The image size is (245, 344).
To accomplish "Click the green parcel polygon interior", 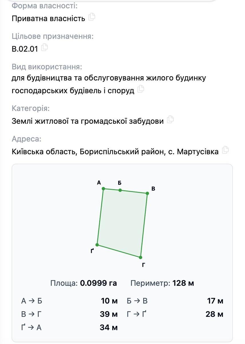I will (122, 222).
